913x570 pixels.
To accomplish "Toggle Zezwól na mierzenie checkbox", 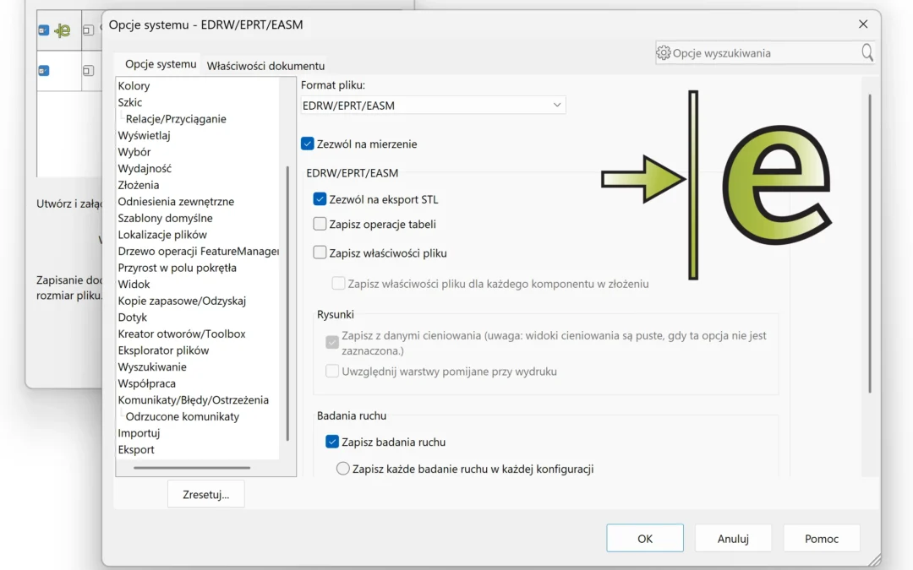I will pos(308,144).
